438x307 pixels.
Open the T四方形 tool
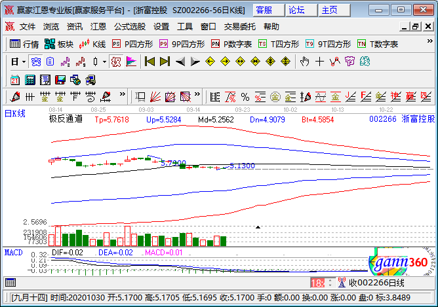[279, 44]
